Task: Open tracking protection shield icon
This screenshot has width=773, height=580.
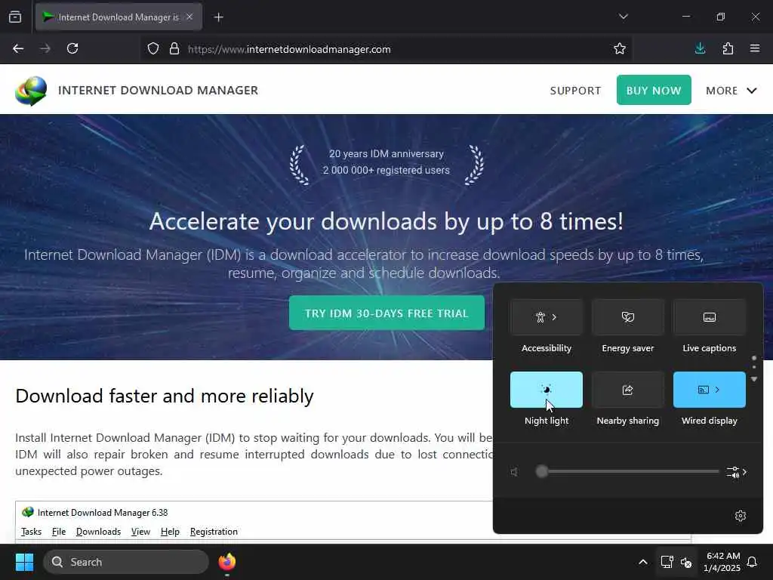Action: click(x=153, y=49)
